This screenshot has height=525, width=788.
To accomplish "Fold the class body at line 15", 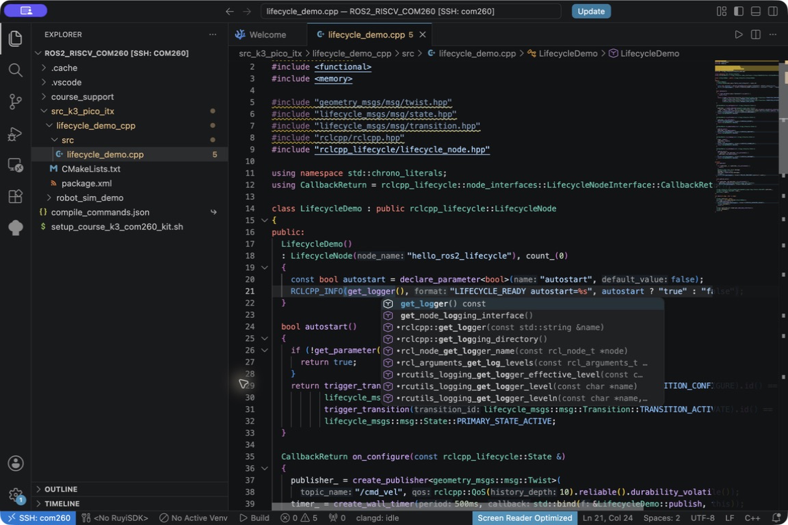I will [264, 220].
